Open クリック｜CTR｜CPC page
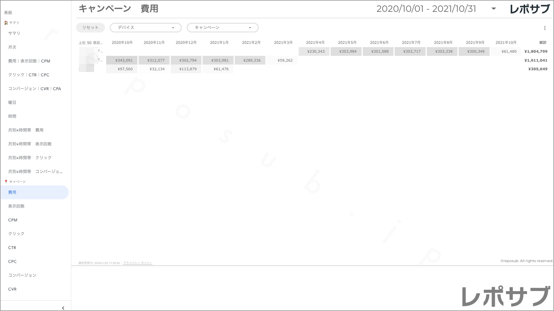 click(x=29, y=75)
